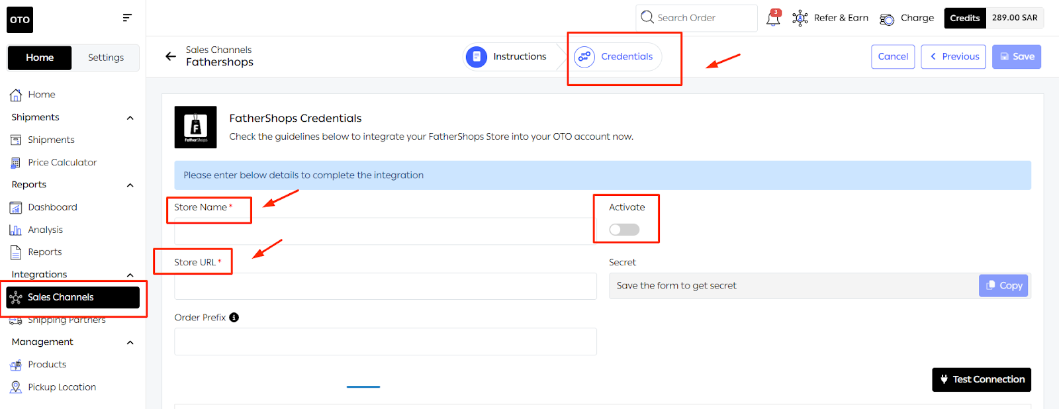Switch to the Settings tab

coord(106,58)
